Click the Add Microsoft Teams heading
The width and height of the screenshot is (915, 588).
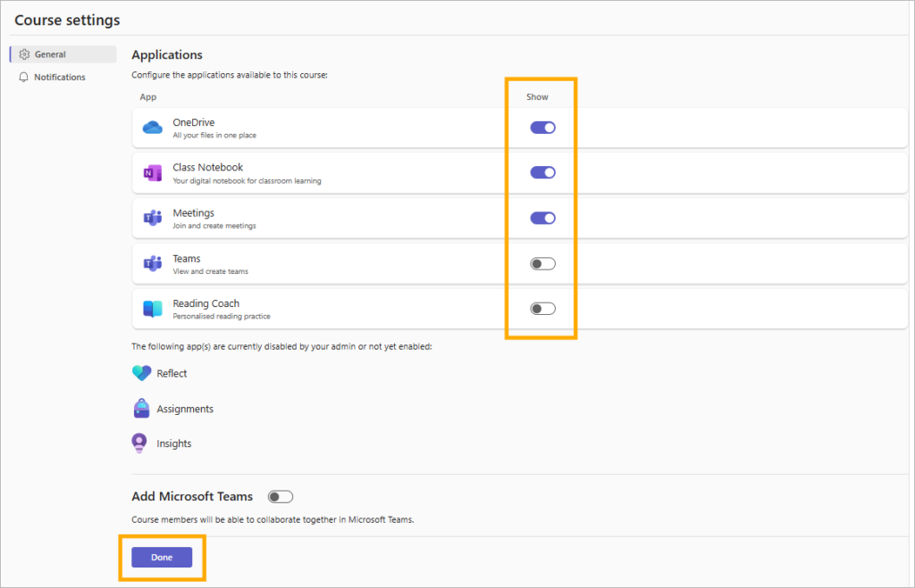(x=192, y=496)
